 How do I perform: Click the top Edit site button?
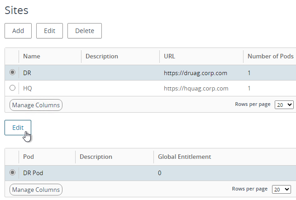point(49,31)
